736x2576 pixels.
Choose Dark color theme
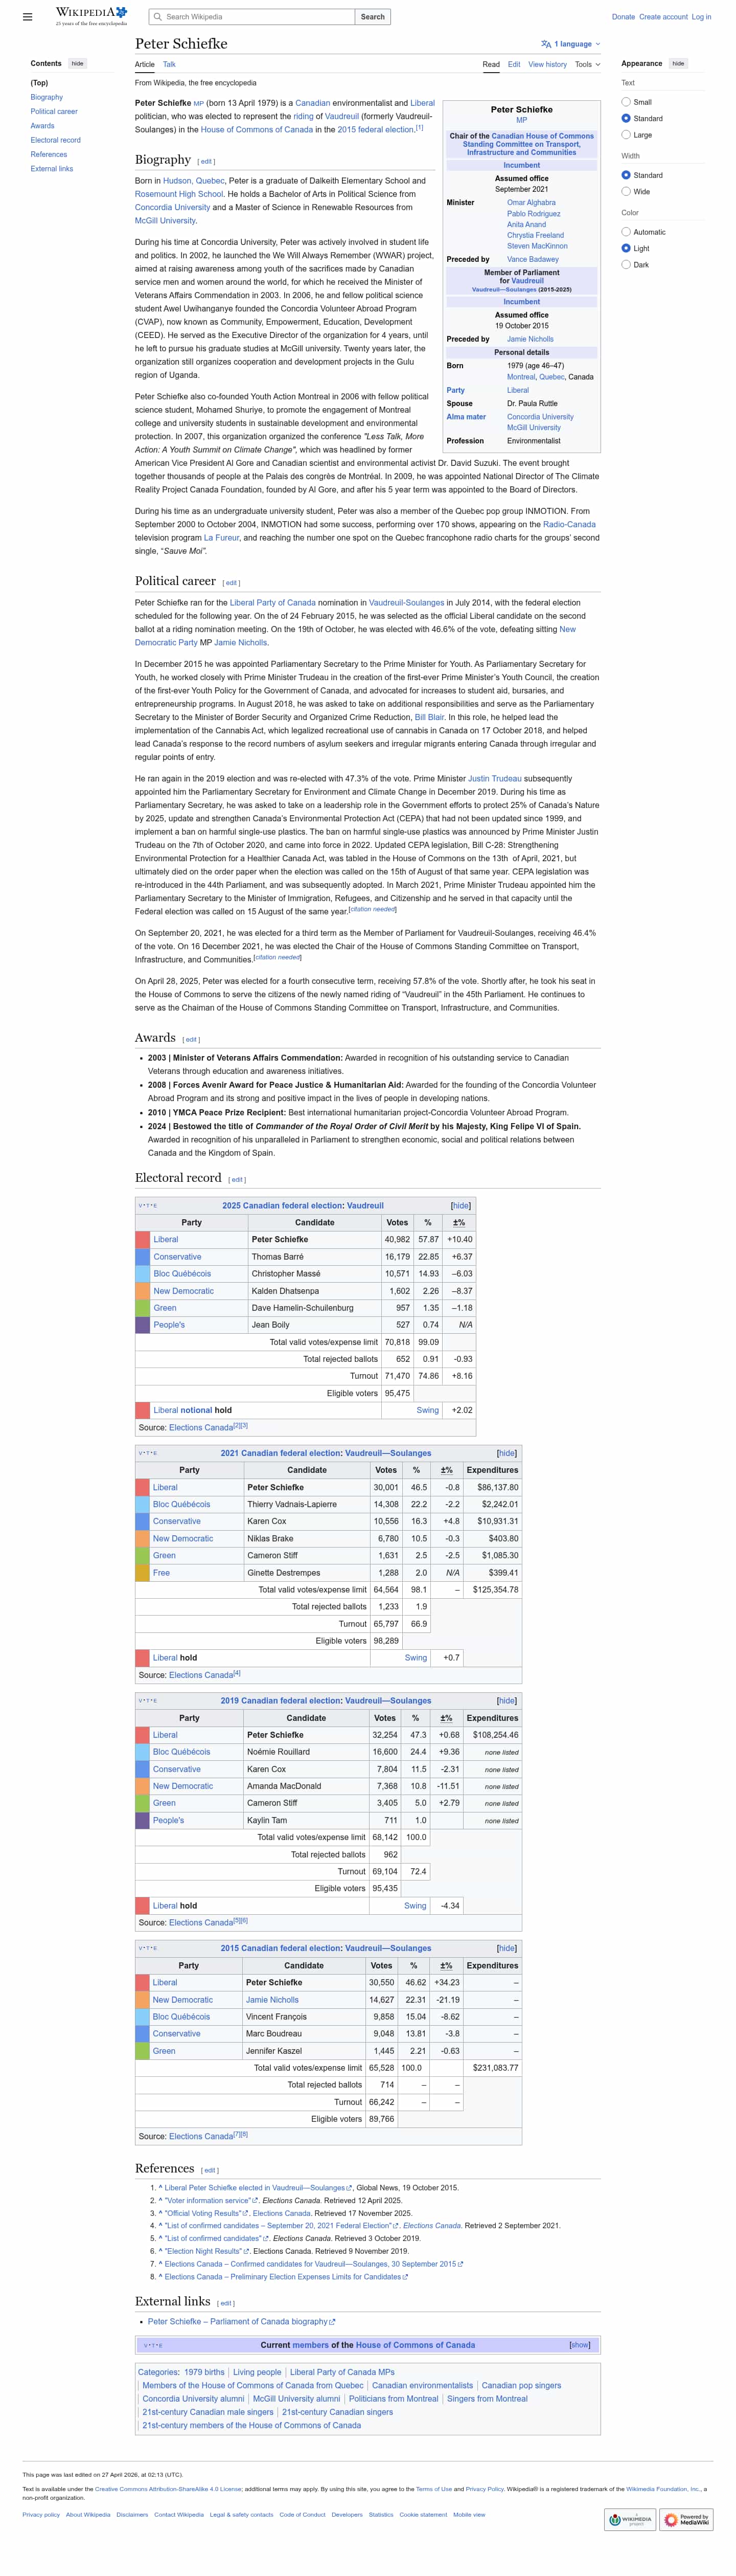click(x=626, y=265)
